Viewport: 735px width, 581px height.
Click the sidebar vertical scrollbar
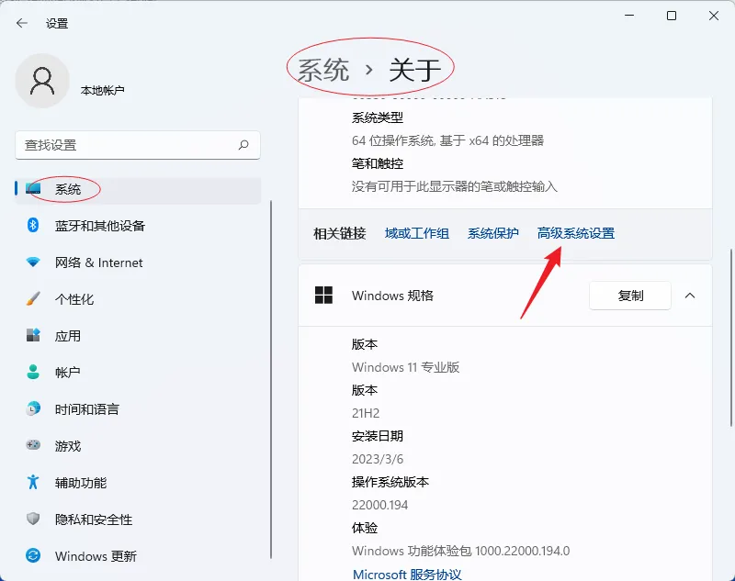click(271, 380)
